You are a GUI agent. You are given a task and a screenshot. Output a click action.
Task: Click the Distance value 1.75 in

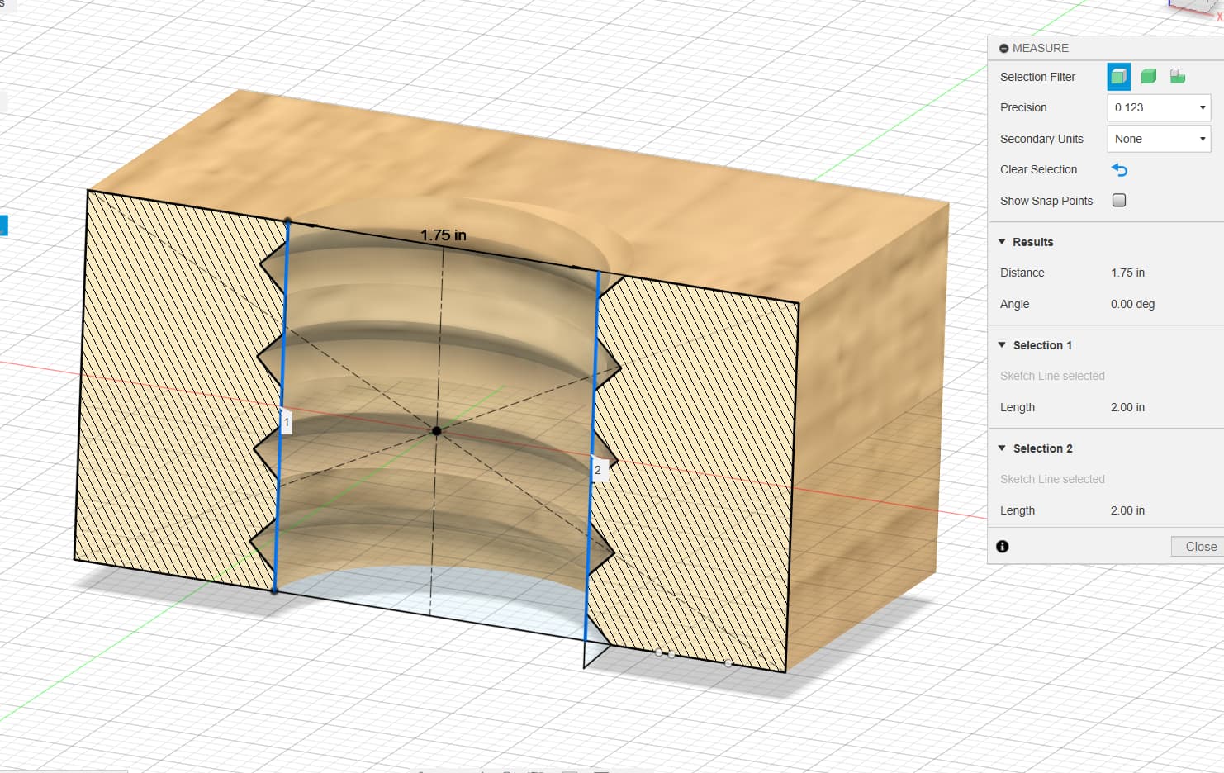[x=1127, y=273]
